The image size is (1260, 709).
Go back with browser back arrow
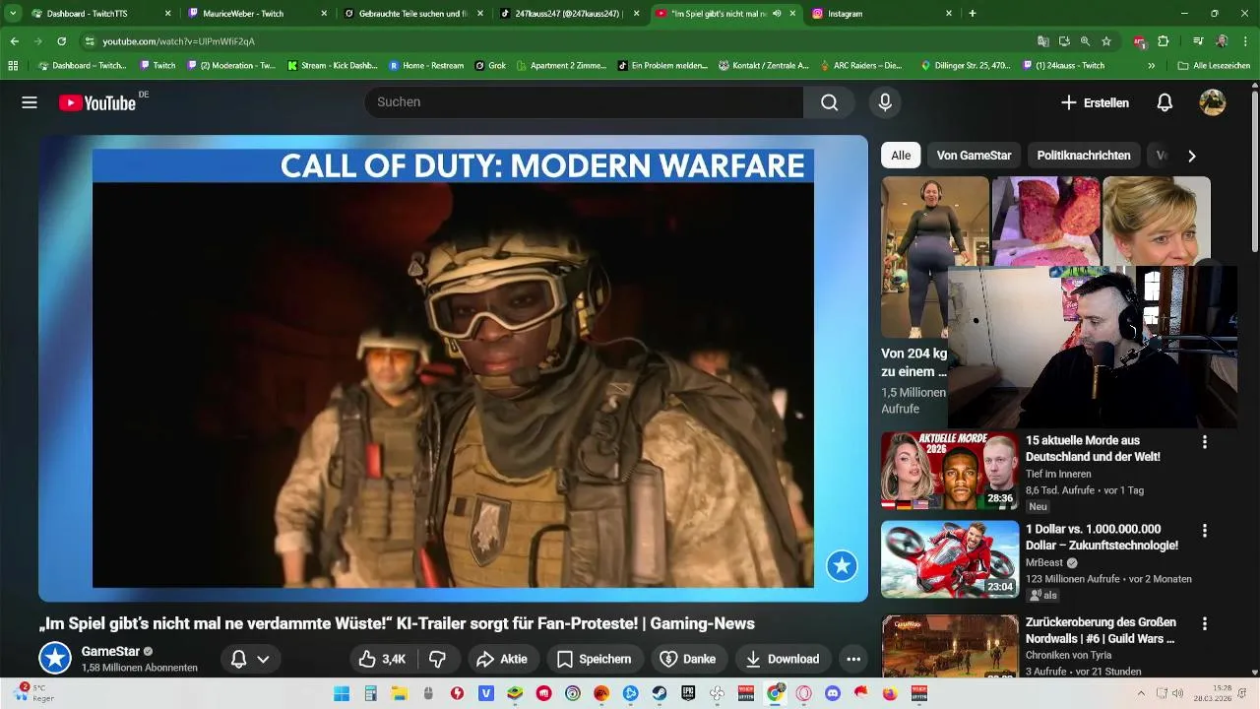pyautogui.click(x=14, y=41)
